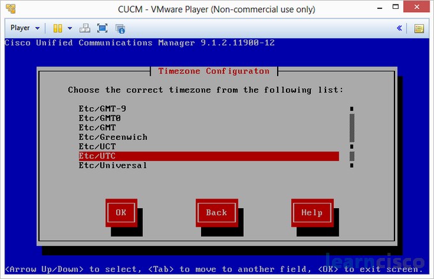
Task: Expand the power options arrow beside pause
Action: tap(70, 28)
